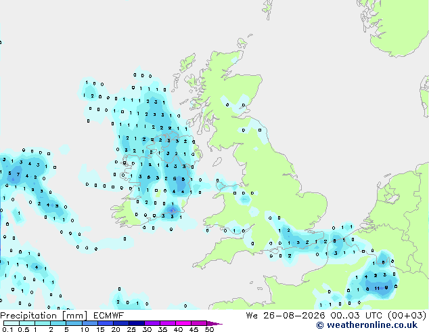429x332 pixels.
Task: Click the '(00+03)' forecast step text
Action: pos(407,316)
